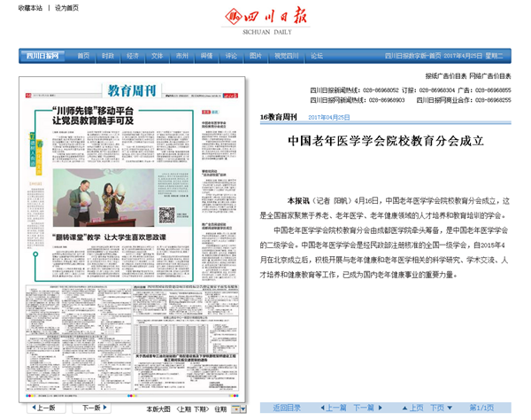Image resolution: width=531 pixels, height=420 pixels.
Task: Go to 首页 in the navigation bar
Action: click(x=83, y=56)
